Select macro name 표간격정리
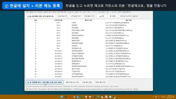The height and width of the screenshot is (99, 176). pyautogui.click(x=75, y=33)
